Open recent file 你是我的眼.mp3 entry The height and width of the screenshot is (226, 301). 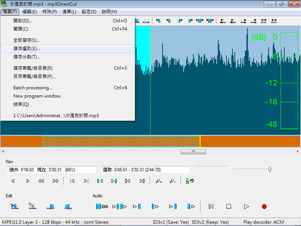pos(67,116)
